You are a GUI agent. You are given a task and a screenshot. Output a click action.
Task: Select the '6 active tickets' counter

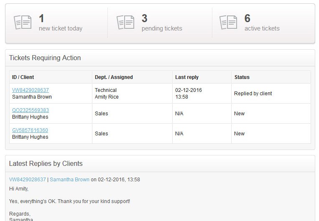(x=262, y=23)
